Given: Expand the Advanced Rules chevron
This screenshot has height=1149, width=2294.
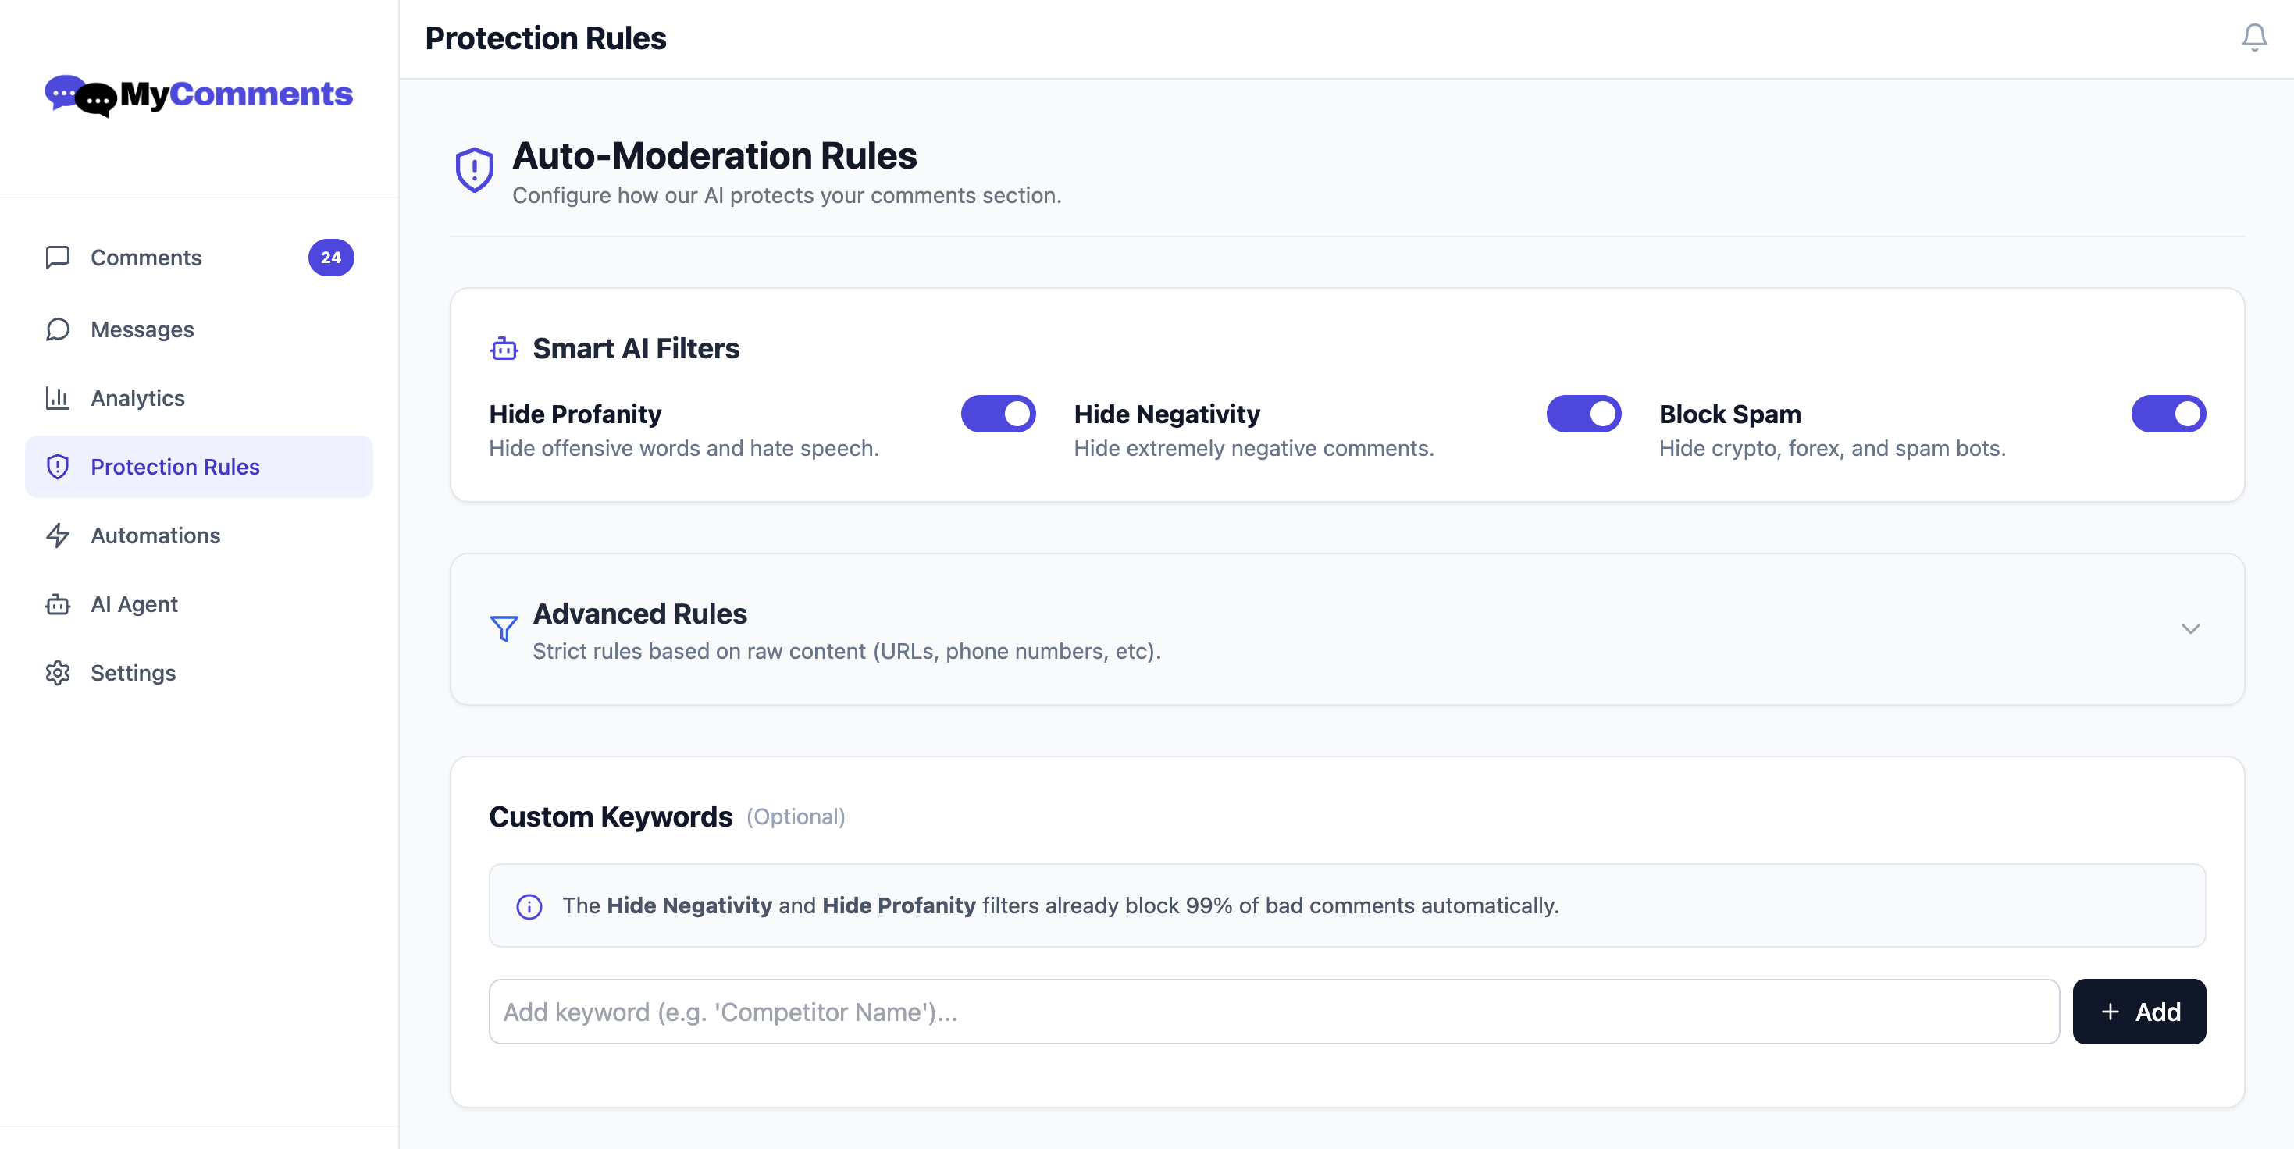Looking at the screenshot, I should click(x=2191, y=629).
